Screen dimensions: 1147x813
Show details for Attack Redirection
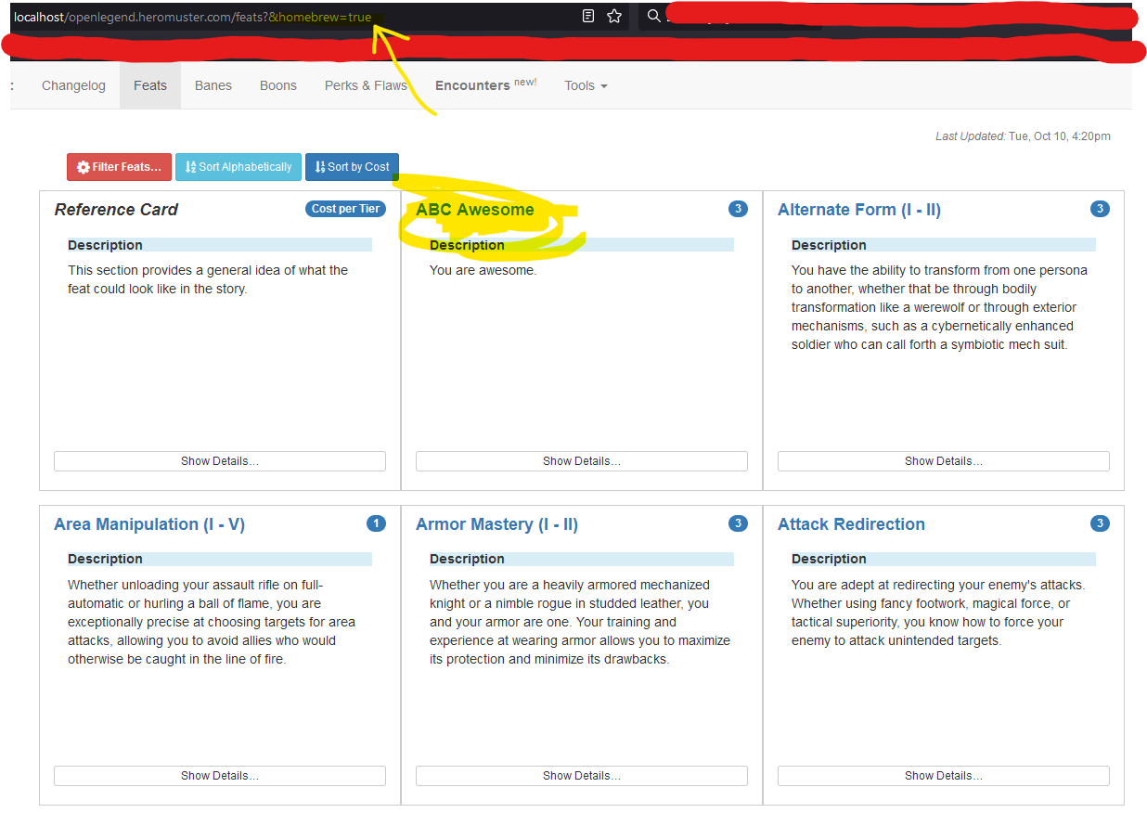[x=944, y=776]
